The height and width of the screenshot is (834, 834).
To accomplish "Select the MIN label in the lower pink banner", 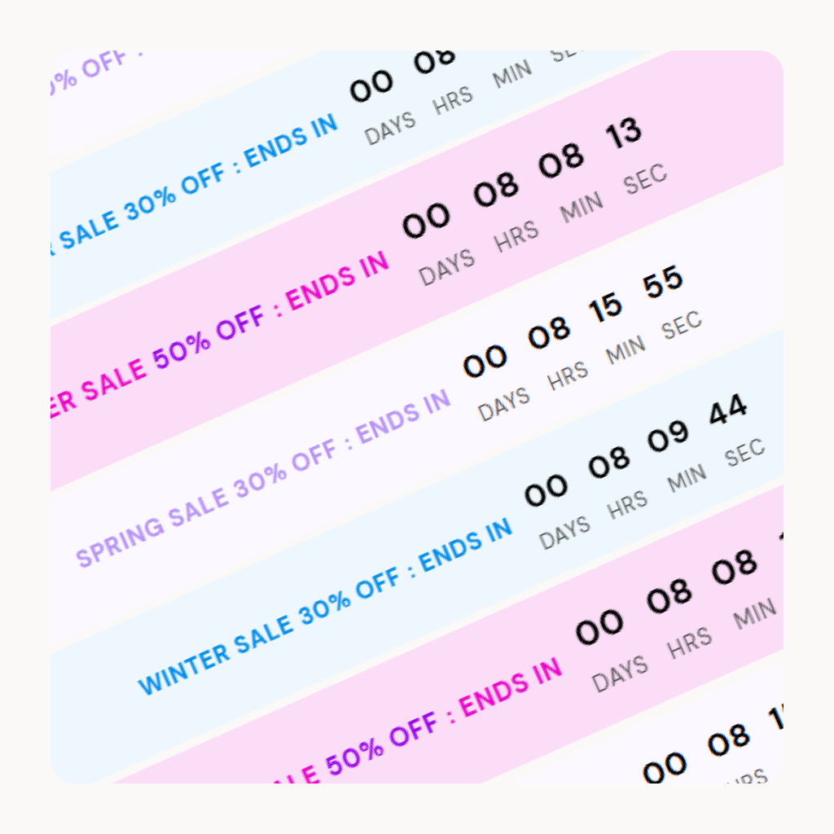I will [x=755, y=613].
